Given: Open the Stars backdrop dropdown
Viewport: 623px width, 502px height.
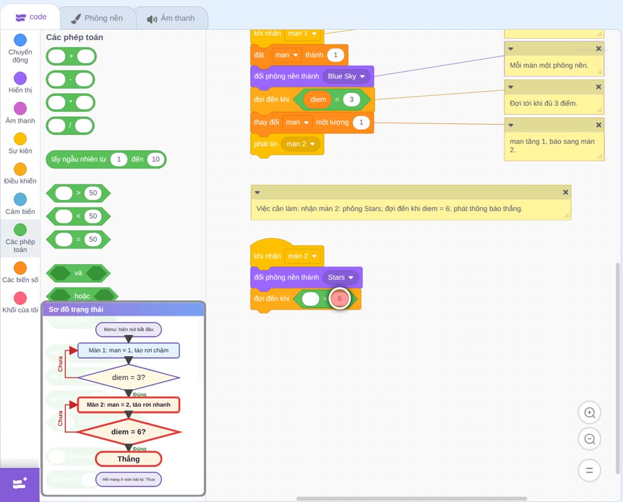Looking at the screenshot, I should 341,278.
